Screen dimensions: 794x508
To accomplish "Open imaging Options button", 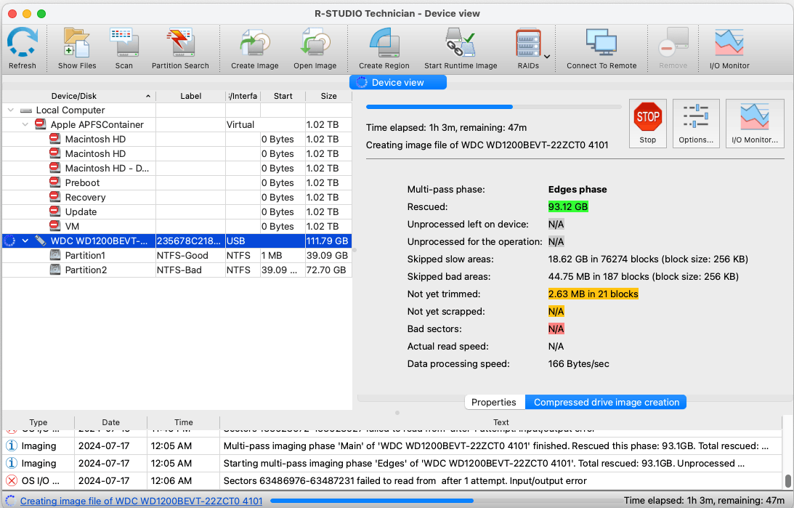I will pos(696,124).
